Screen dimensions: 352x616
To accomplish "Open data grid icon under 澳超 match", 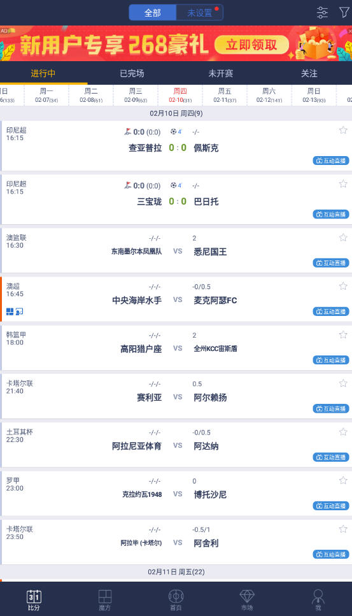I will tap(10, 312).
